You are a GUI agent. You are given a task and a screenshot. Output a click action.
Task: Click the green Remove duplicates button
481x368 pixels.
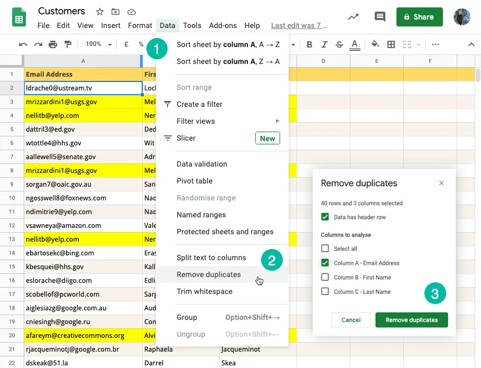pos(412,320)
